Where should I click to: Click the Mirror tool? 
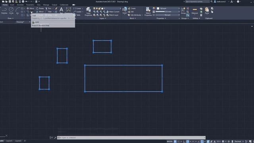[x=40, y=12]
